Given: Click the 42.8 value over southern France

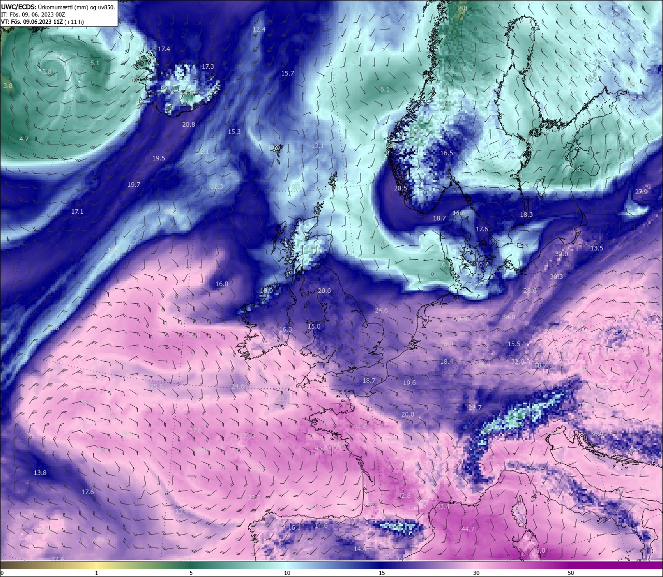Looking at the screenshot, I should click(x=403, y=496).
